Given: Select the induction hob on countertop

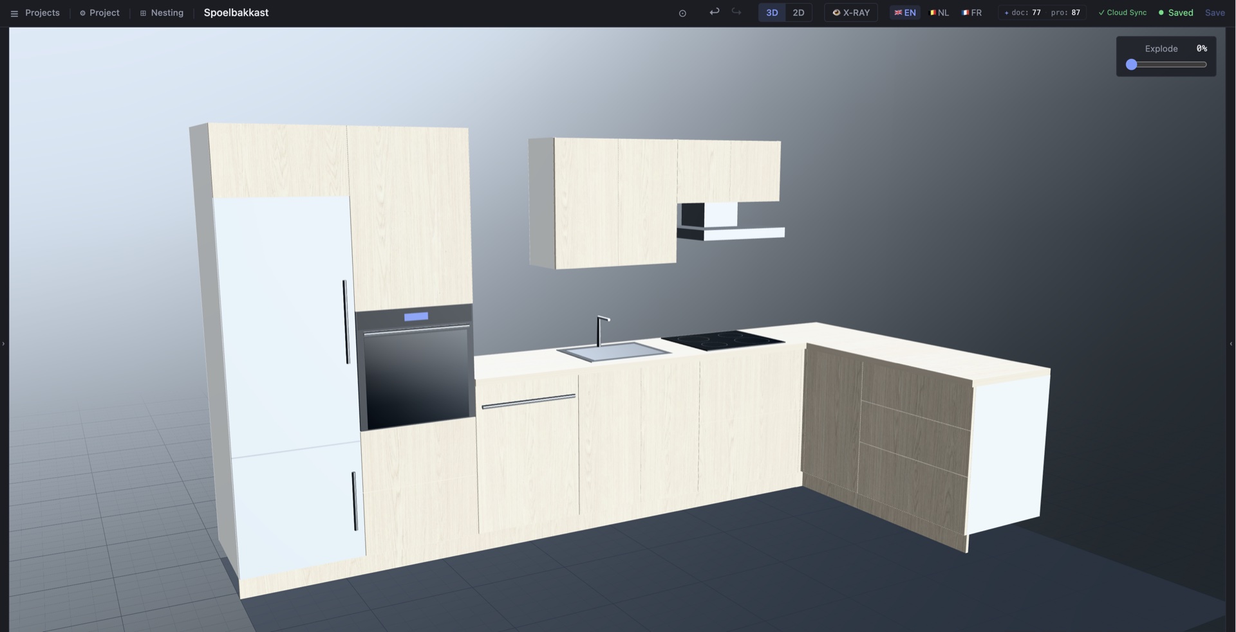Looking at the screenshot, I should [x=722, y=340].
